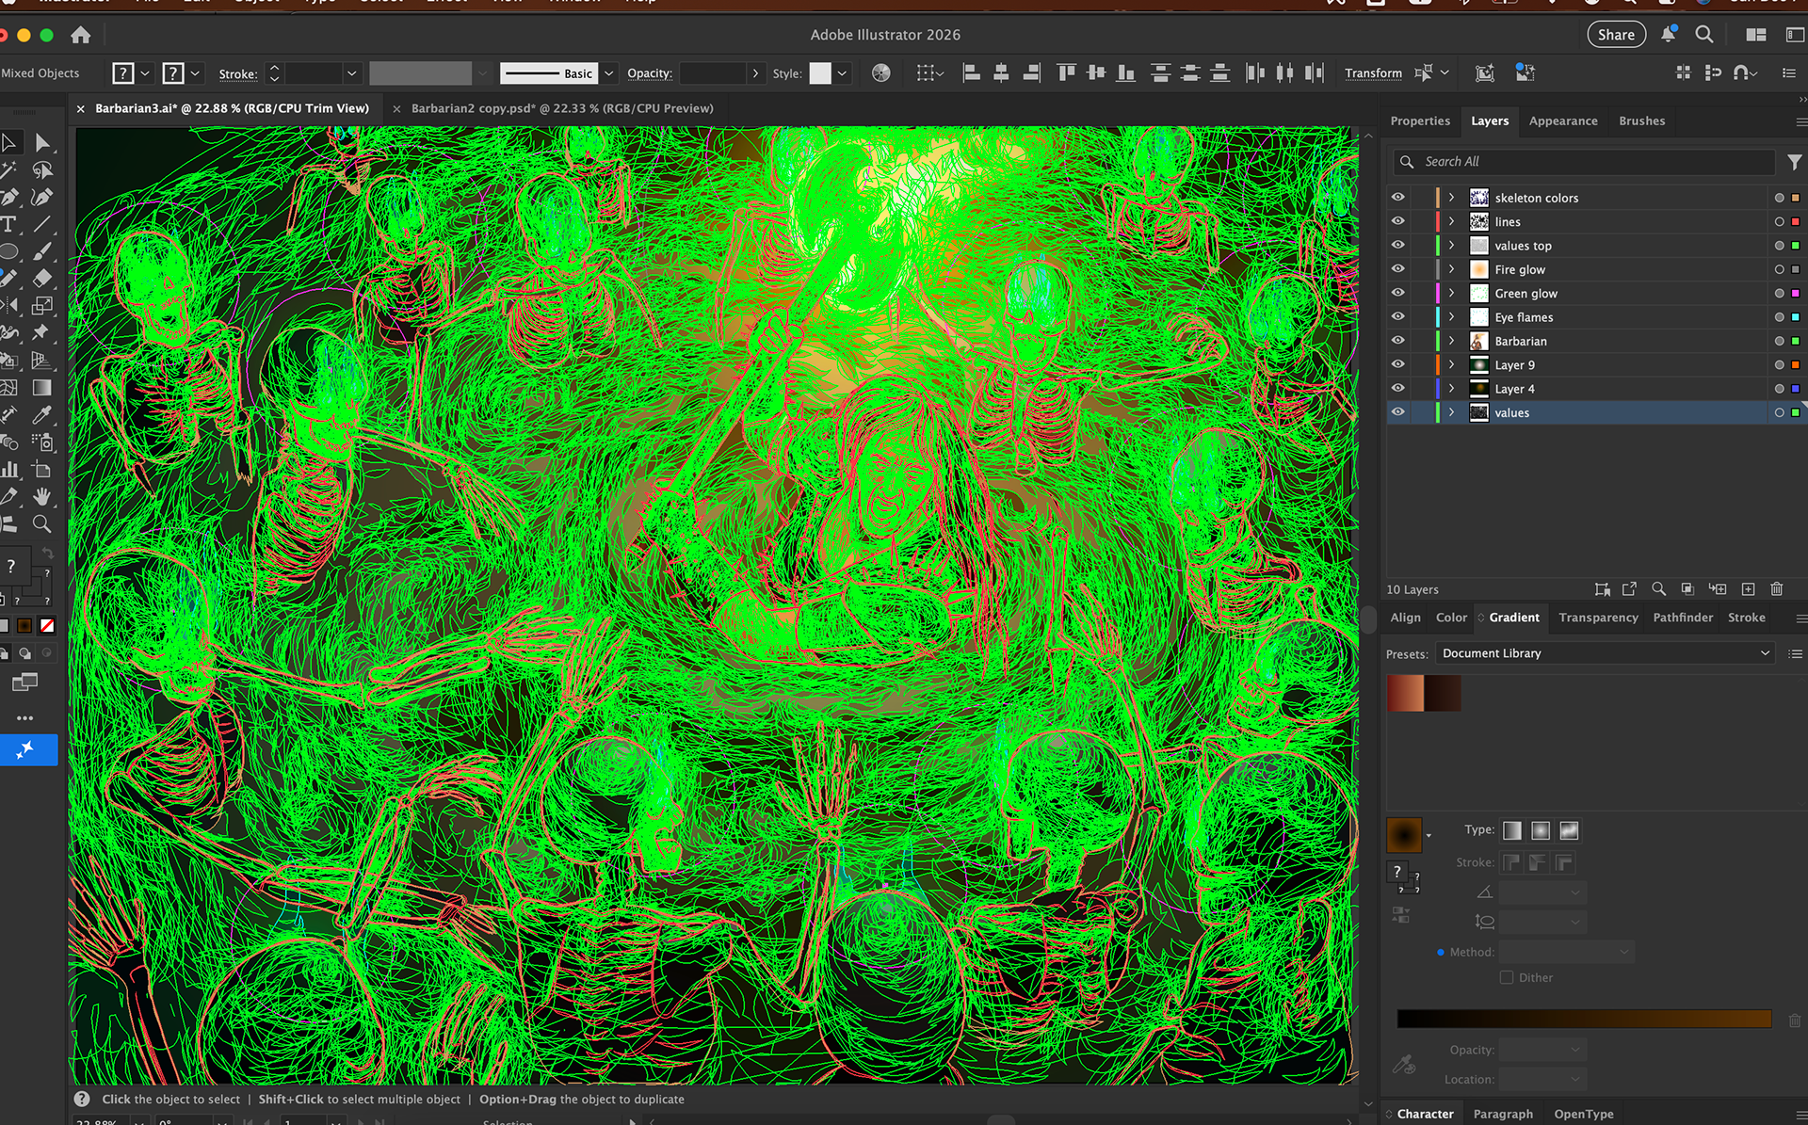Pick the Eyedropper tool

(42, 415)
